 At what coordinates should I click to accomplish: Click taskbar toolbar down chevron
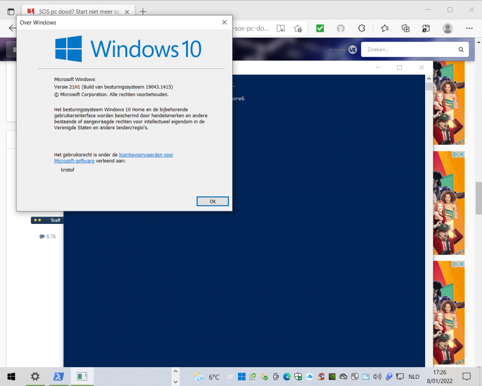point(175,382)
